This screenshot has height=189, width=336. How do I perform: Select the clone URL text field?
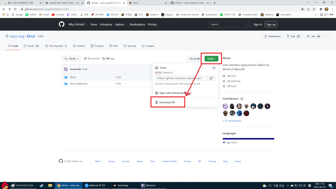[181, 78]
